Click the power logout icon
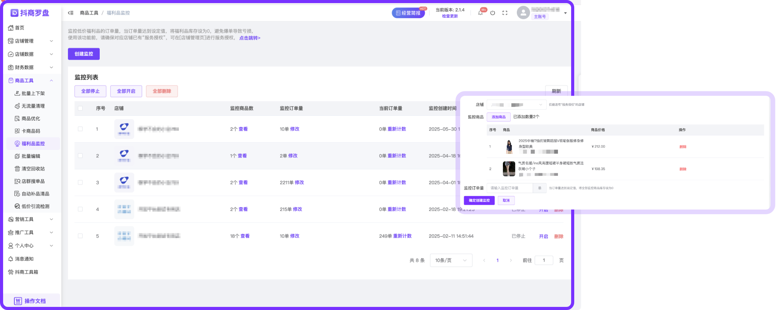 click(x=492, y=13)
